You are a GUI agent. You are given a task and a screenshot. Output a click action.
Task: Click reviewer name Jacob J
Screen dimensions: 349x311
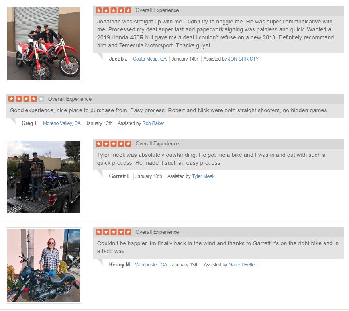coord(118,59)
